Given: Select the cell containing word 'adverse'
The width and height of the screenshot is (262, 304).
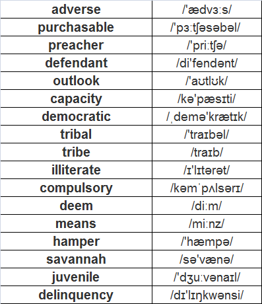Looking at the screenshot, I should (76, 9).
